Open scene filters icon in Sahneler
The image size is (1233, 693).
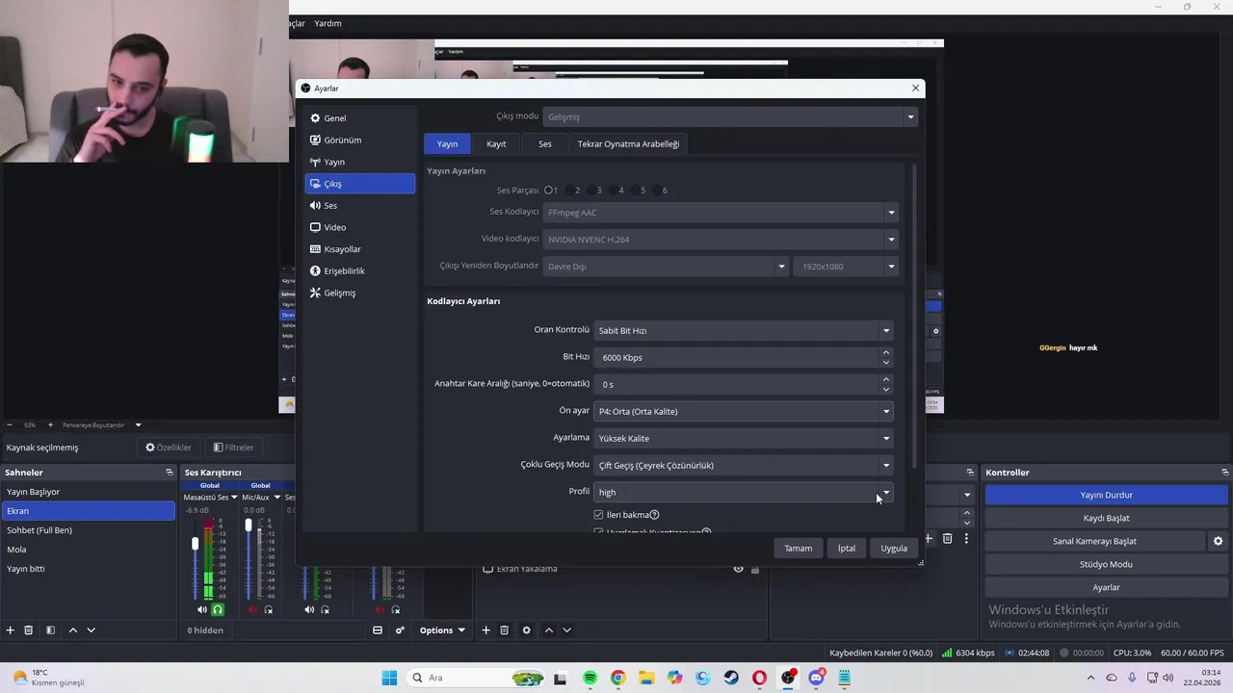pos(50,630)
